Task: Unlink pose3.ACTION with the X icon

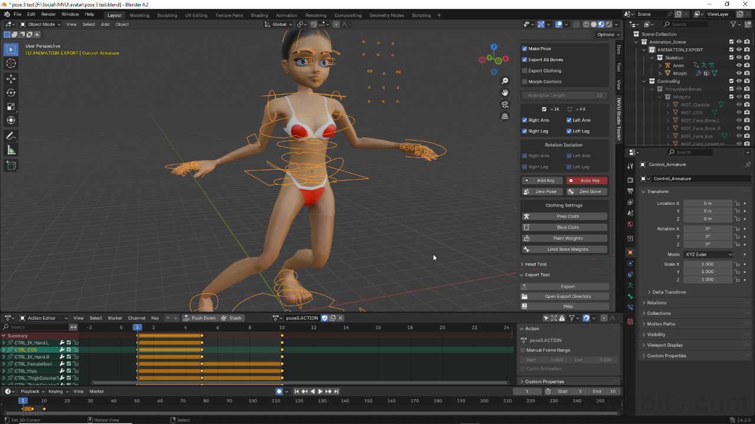Action: pyautogui.click(x=340, y=318)
